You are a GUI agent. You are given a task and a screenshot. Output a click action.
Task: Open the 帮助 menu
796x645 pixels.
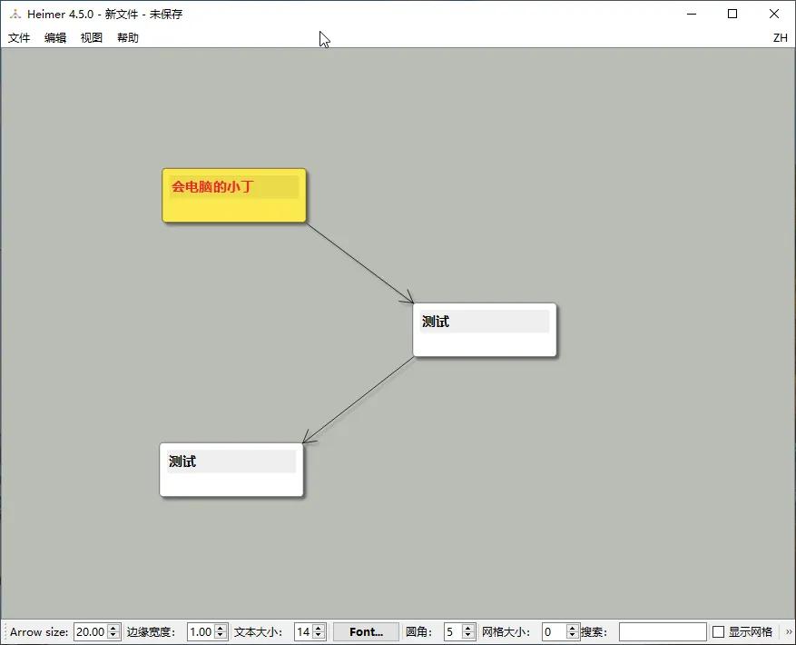click(128, 38)
